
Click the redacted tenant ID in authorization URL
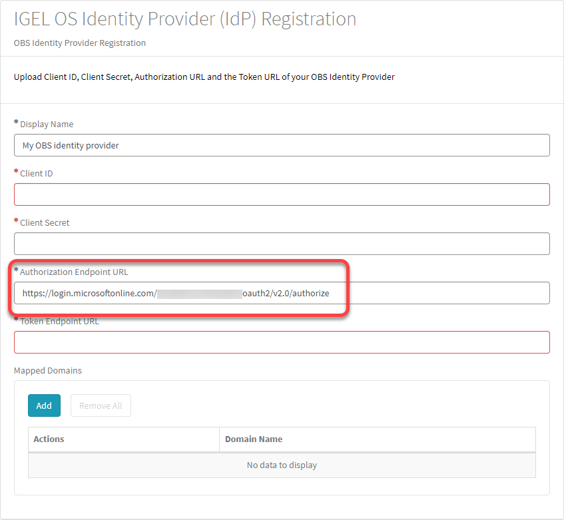coord(199,293)
